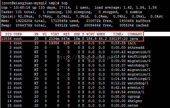Click the COMMAND column header
The image size is (170, 108).
pos(135,34)
